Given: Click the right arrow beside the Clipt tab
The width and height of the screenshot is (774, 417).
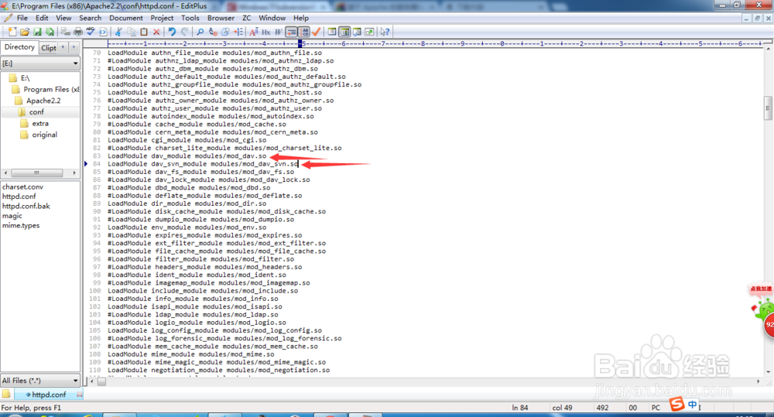Looking at the screenshot, I should [x=74, y=47].
